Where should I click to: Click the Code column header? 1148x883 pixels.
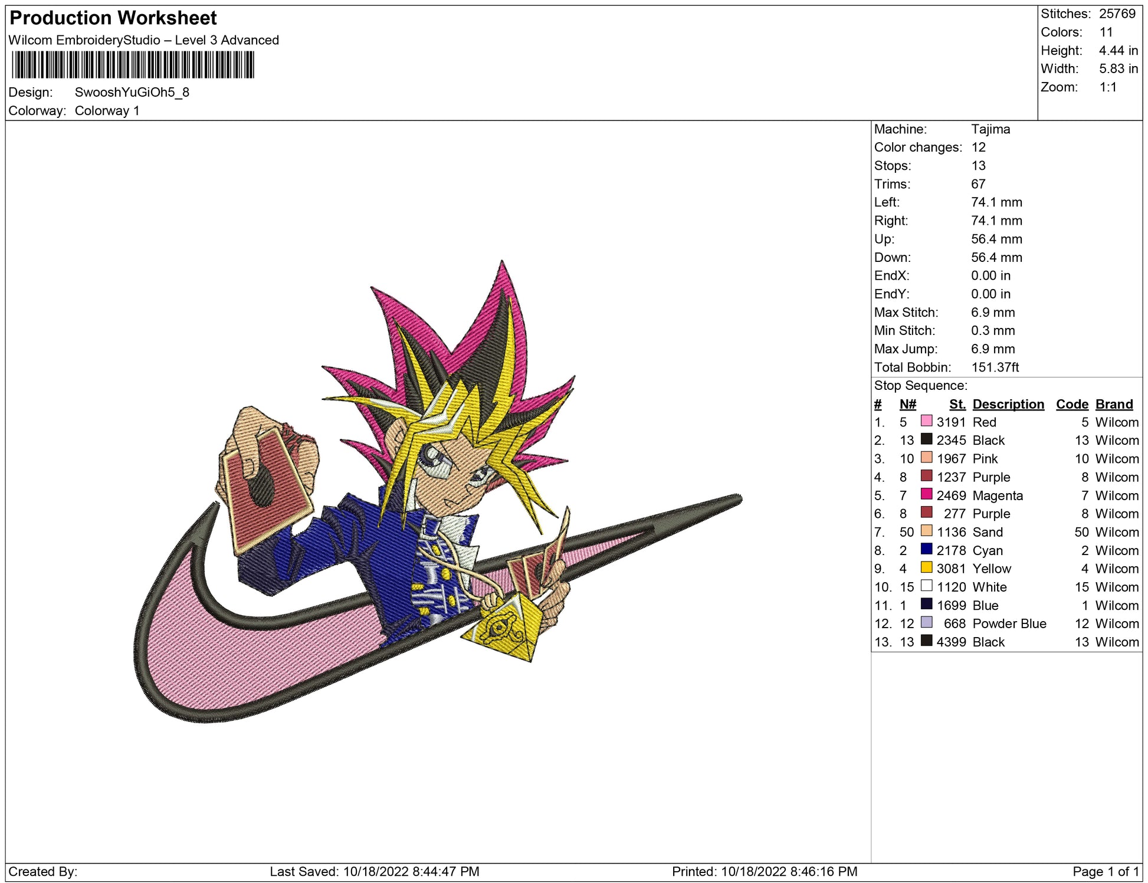coord(1071,404)
